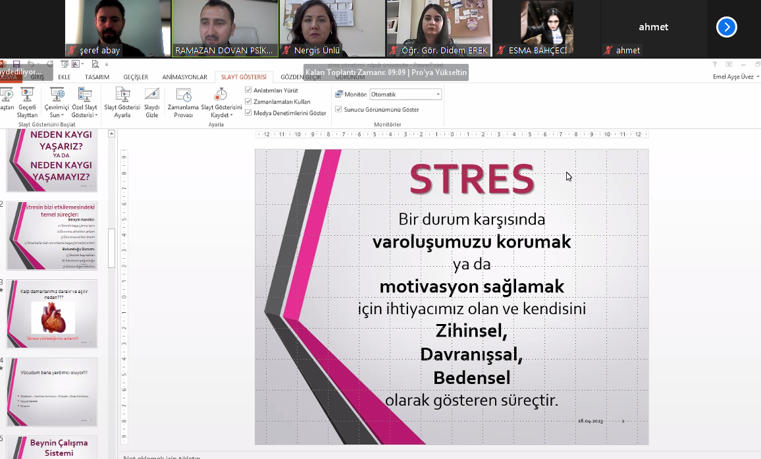
Task: Expand dropdown arrow next to font A icon
Action: pos(82,64)
